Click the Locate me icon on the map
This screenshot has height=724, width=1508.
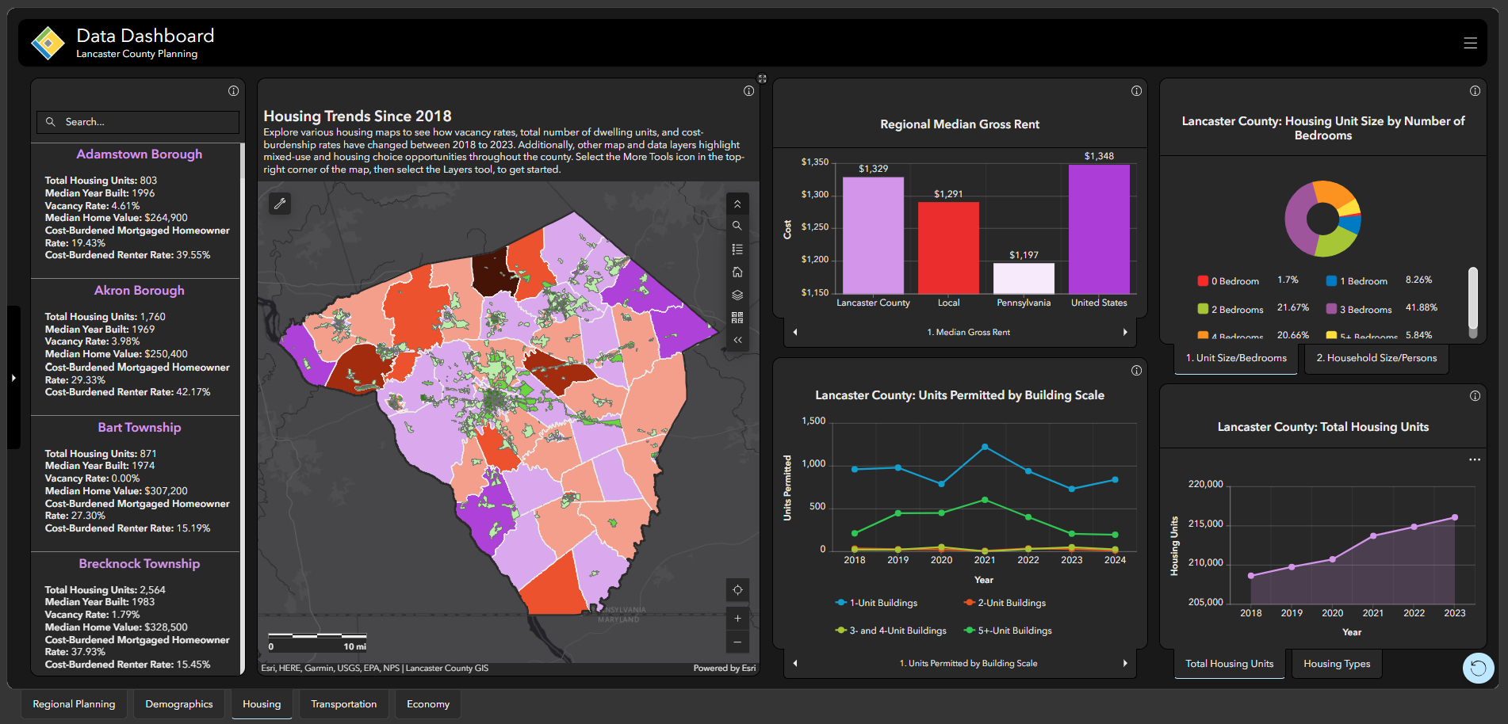[x=737, y=590]
